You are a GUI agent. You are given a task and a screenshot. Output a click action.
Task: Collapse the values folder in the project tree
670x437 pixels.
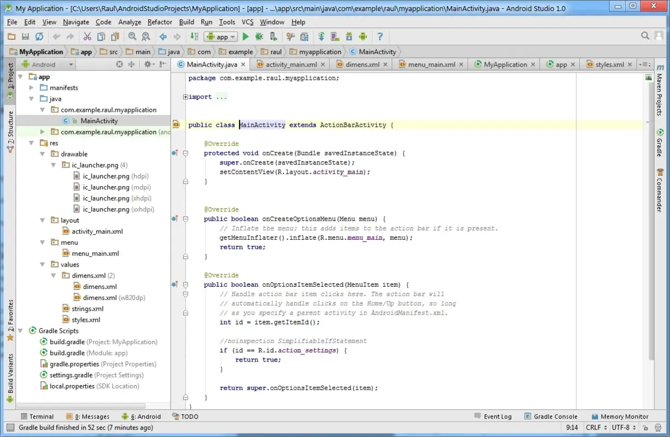(42, 264)
